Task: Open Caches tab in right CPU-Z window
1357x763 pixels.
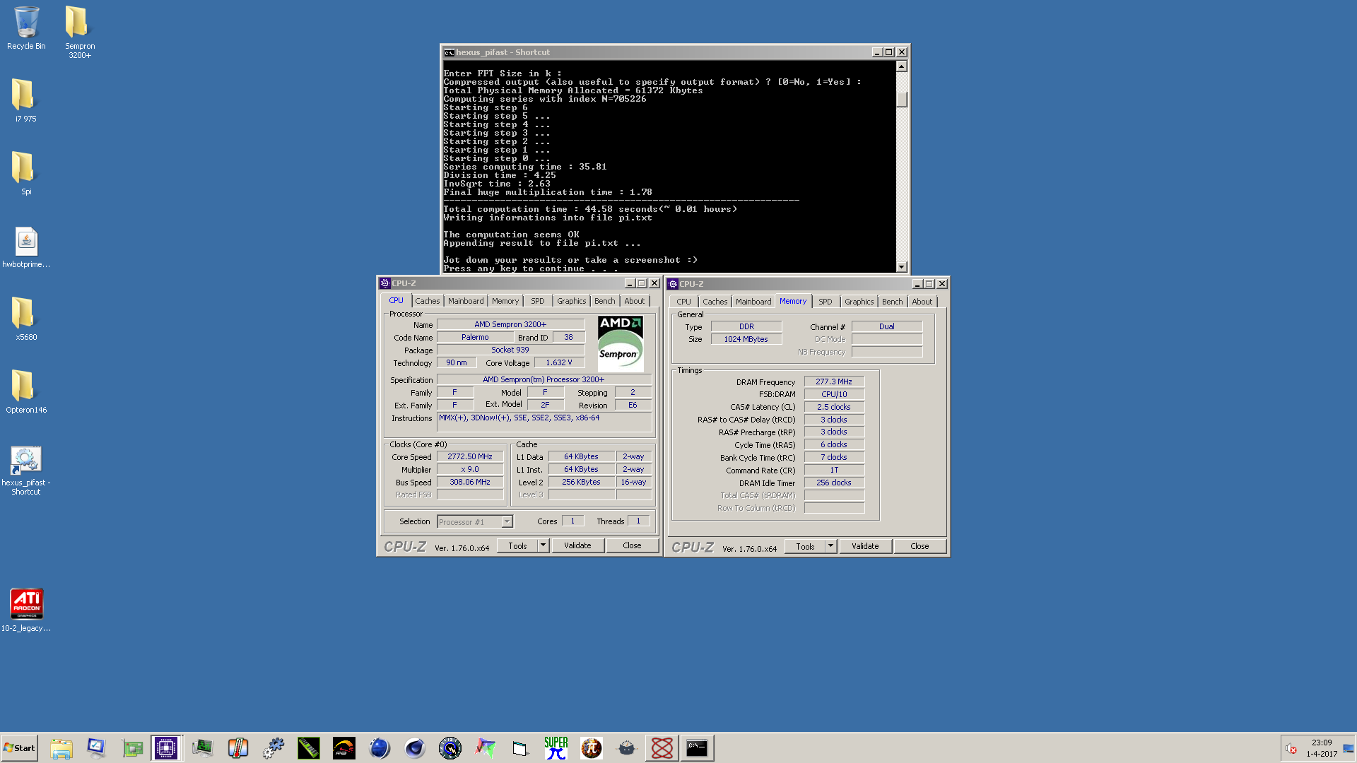Action: (x=715, y=302)
